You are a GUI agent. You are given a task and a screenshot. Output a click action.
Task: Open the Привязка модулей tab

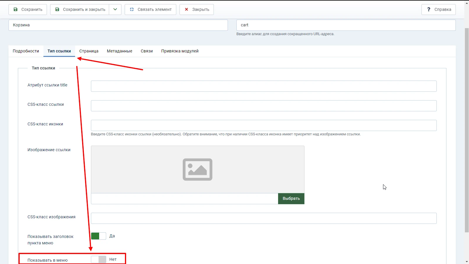(180, 51)
